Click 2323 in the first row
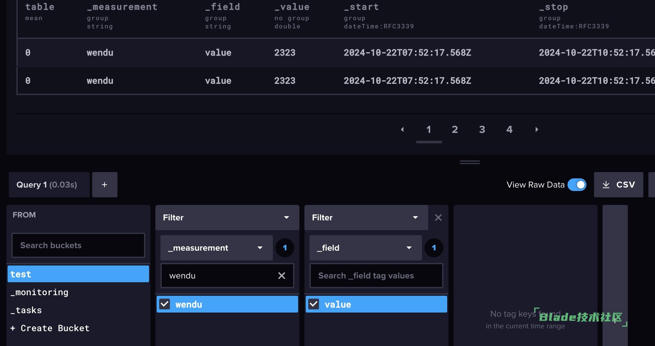655x346 pixels. click(x=285, y=53)
